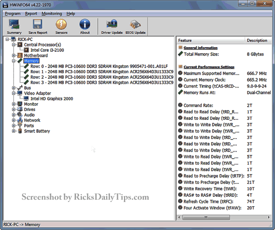Click the RICK-PC computer icon
This screenshot has width=275, height=230.
[14, 39]
